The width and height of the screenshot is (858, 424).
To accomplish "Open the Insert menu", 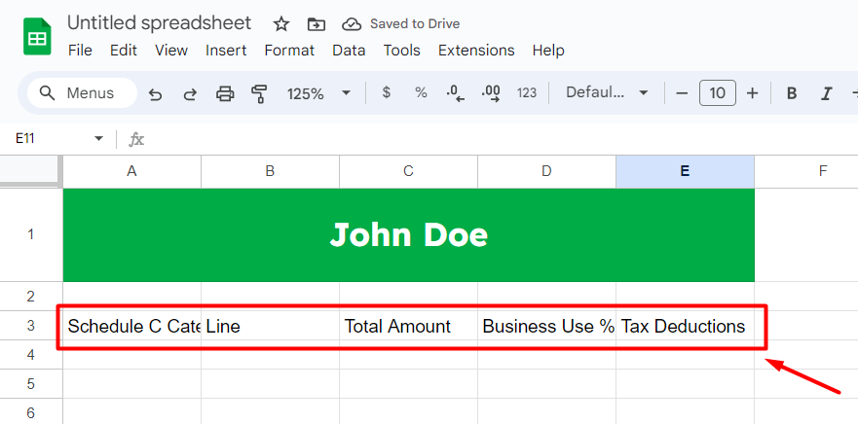I will pos(226,51).
